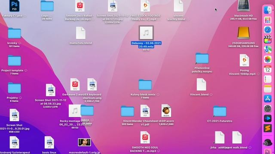Open Launchpad in the Dock
The image size is (275, 154).
pos(267,20)
